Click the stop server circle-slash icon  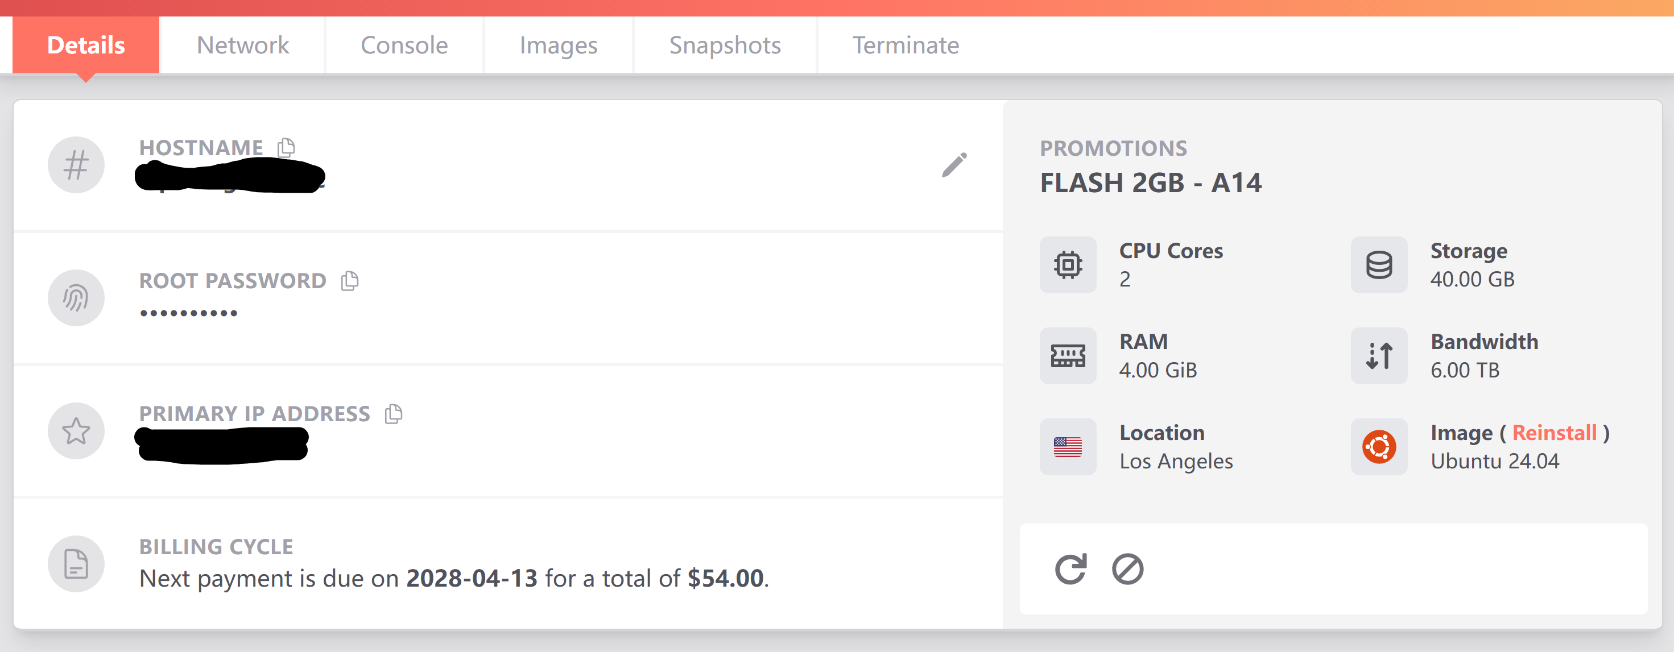[x=1127, y=569]
